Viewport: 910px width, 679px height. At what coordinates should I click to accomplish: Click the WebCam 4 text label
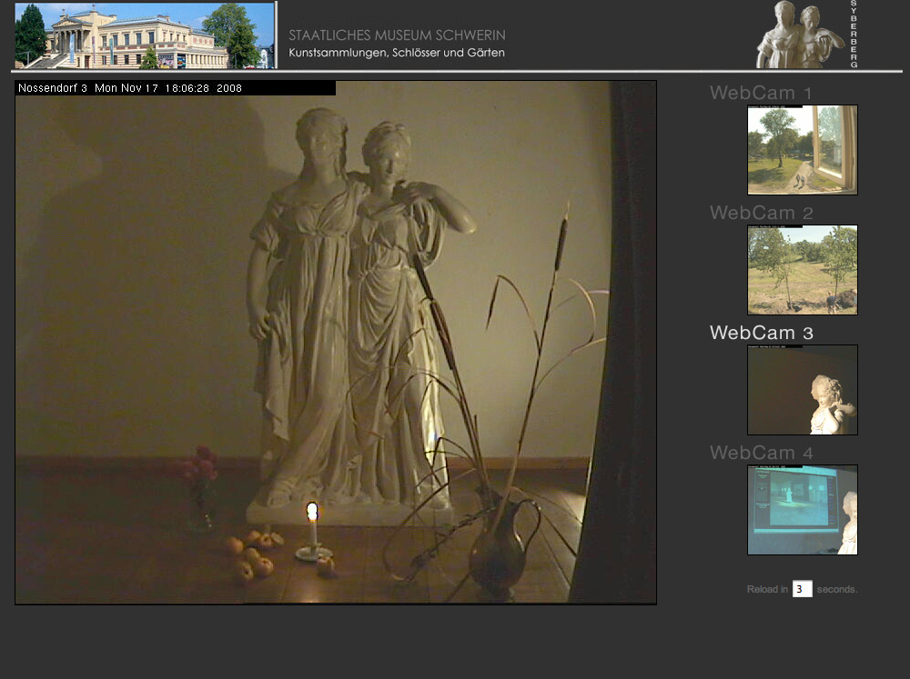[x=761, y=453]
